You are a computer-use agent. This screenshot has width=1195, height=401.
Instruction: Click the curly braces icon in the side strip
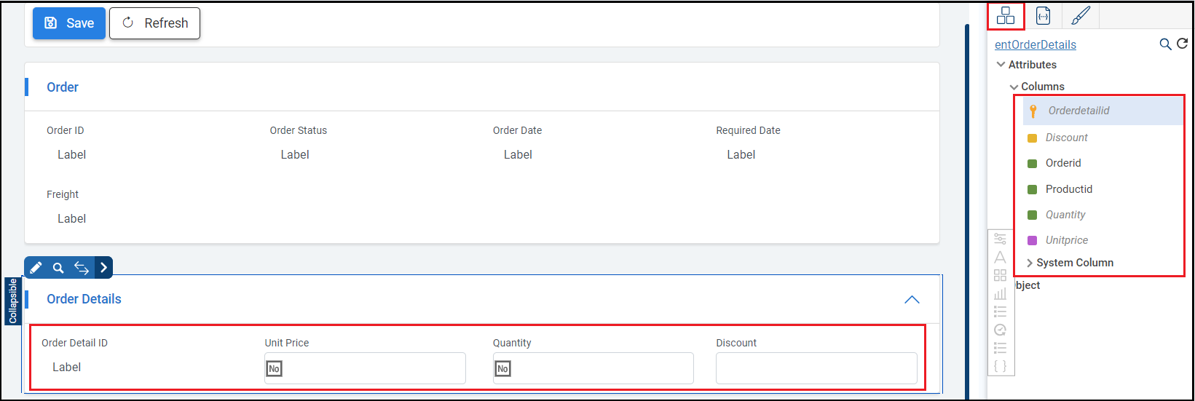point(1000,366)
